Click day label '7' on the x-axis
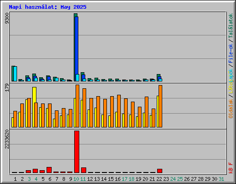236x184 pixels. click(x=57, y=179)
